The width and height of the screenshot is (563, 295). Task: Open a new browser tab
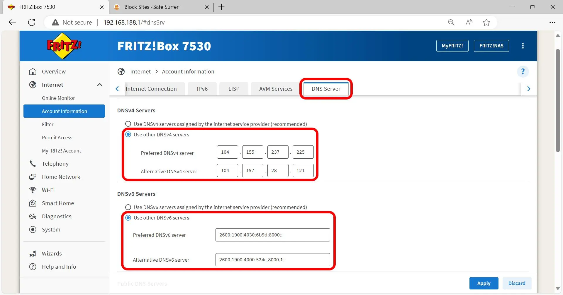click(x=222, y=7)
